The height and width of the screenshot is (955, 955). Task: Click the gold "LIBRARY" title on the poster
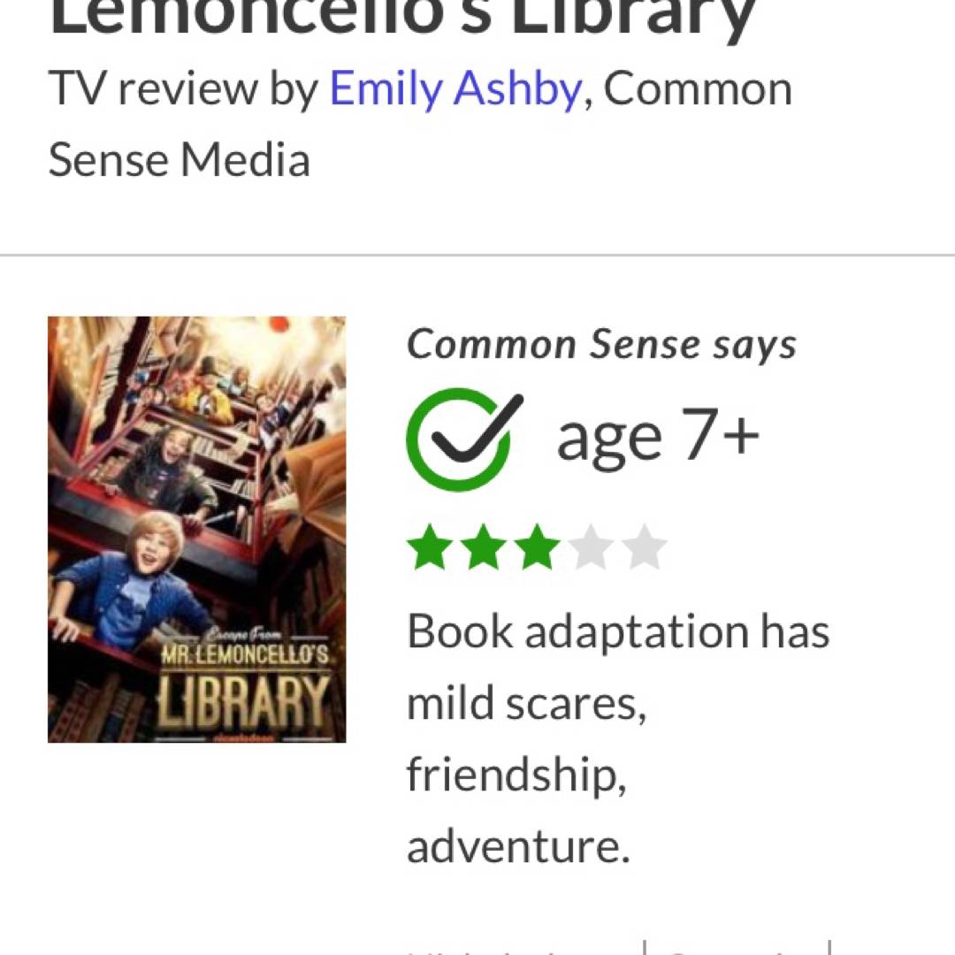pyautogui.click(x=242, y=700)
